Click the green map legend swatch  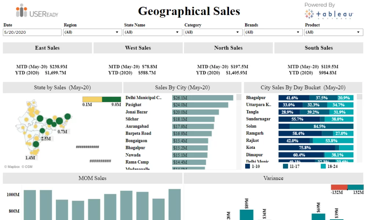pyautogui.click(x=112, y=99)
